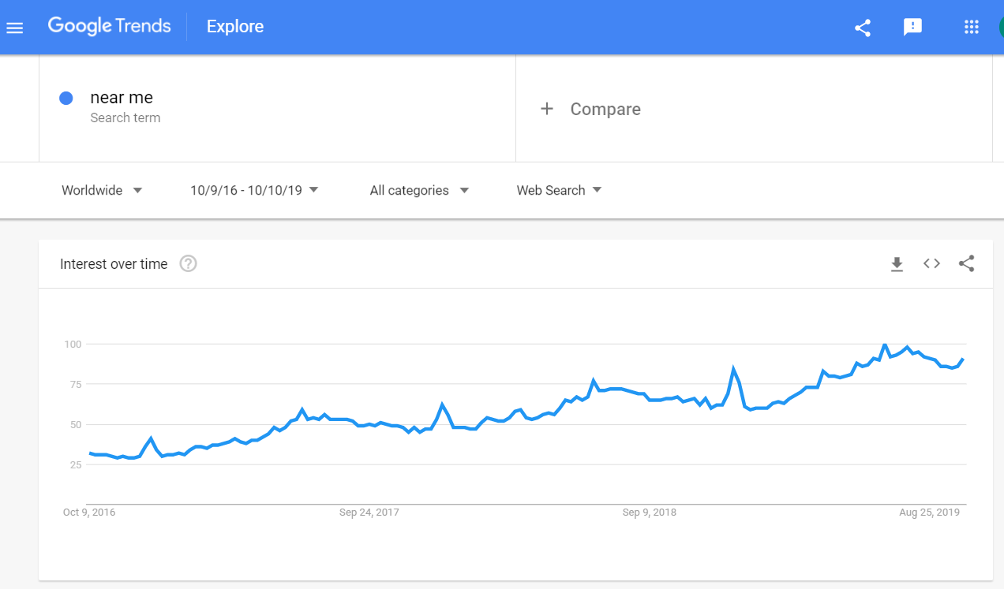This screenshot has width=1004, height=589.
Task: Open the 10/9/16 - 10/10/19 date range dropdown
Action: pos(254,190)
